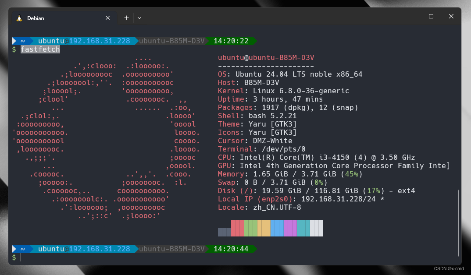
Task: Expand the new tab profile dropdown
Action: [x=139, y=18]
